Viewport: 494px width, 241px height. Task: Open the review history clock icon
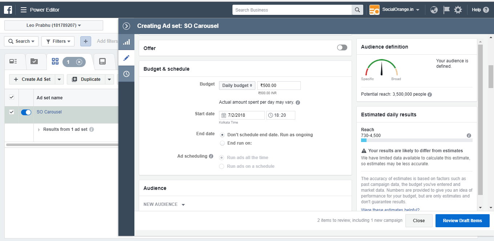pyautogui.click(x=126, y=74)
